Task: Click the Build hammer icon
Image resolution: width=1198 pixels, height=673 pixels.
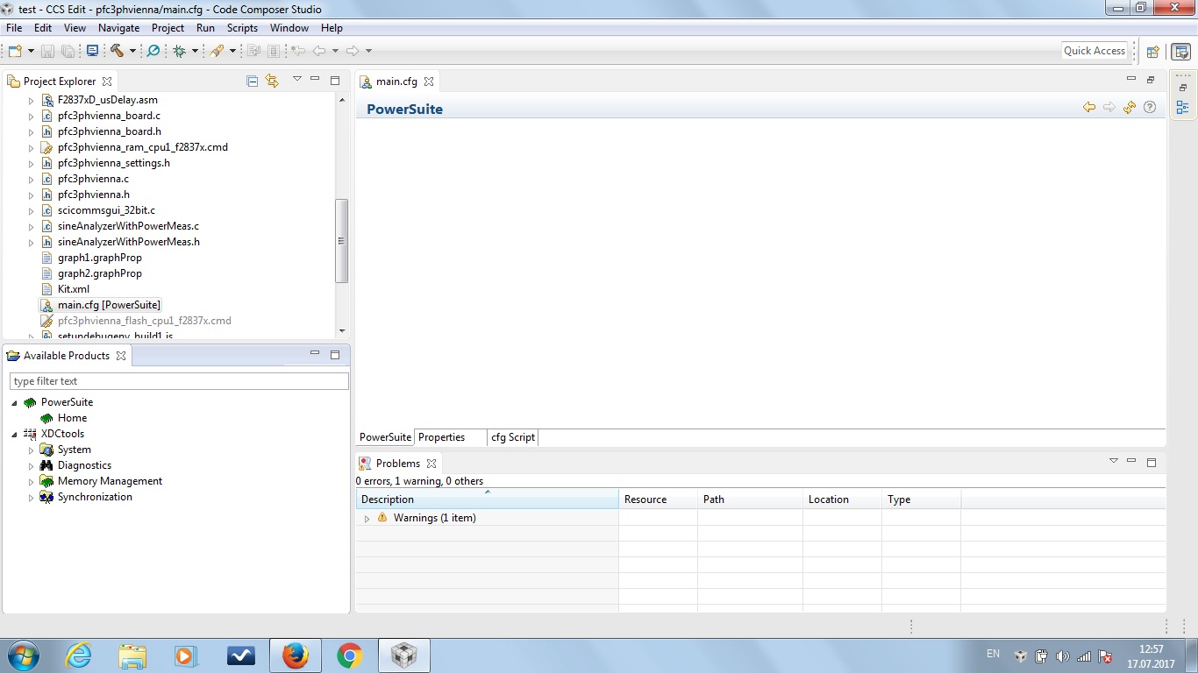Action: (117, 51)
